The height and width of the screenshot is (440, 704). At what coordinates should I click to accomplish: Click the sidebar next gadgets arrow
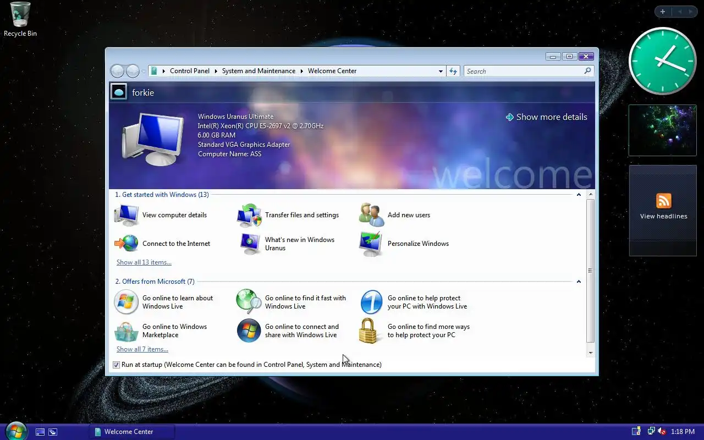(691, 12)
